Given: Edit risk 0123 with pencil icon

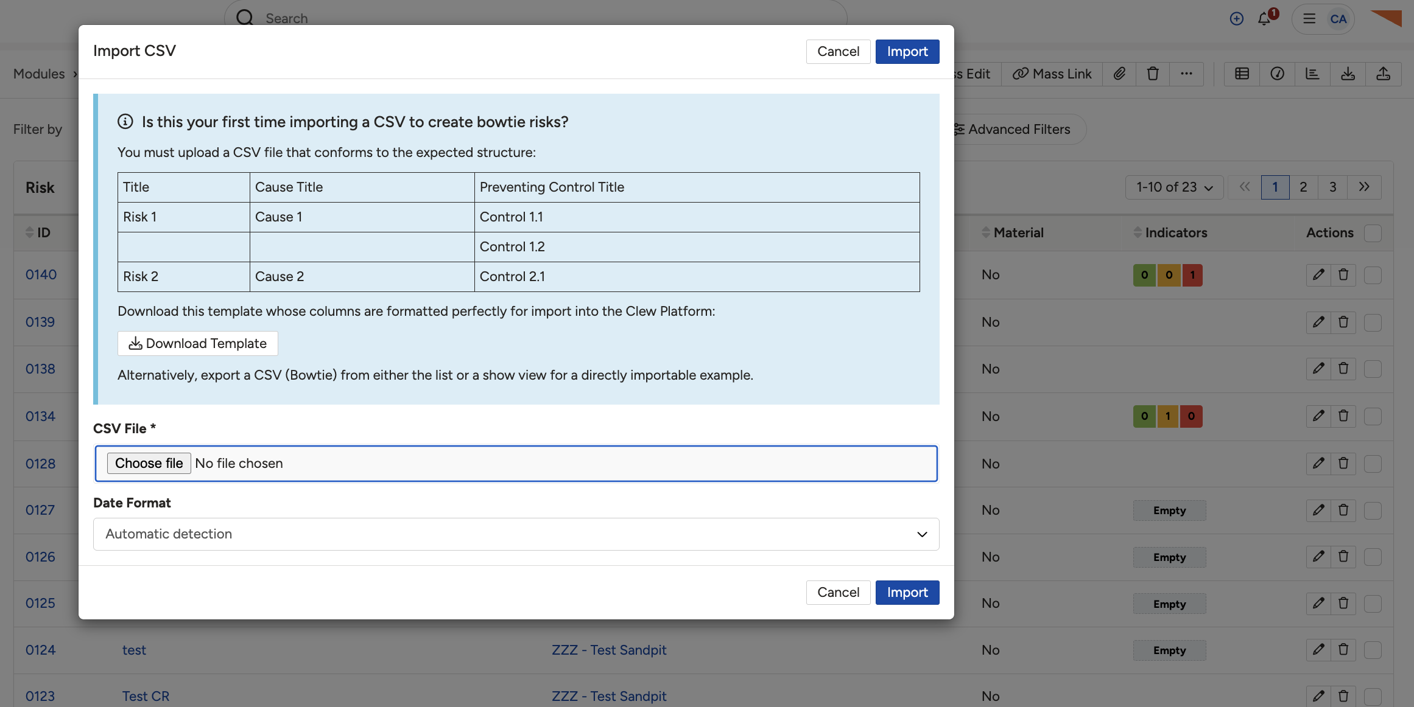Looking at the screenshot, I should (1318, 696).
